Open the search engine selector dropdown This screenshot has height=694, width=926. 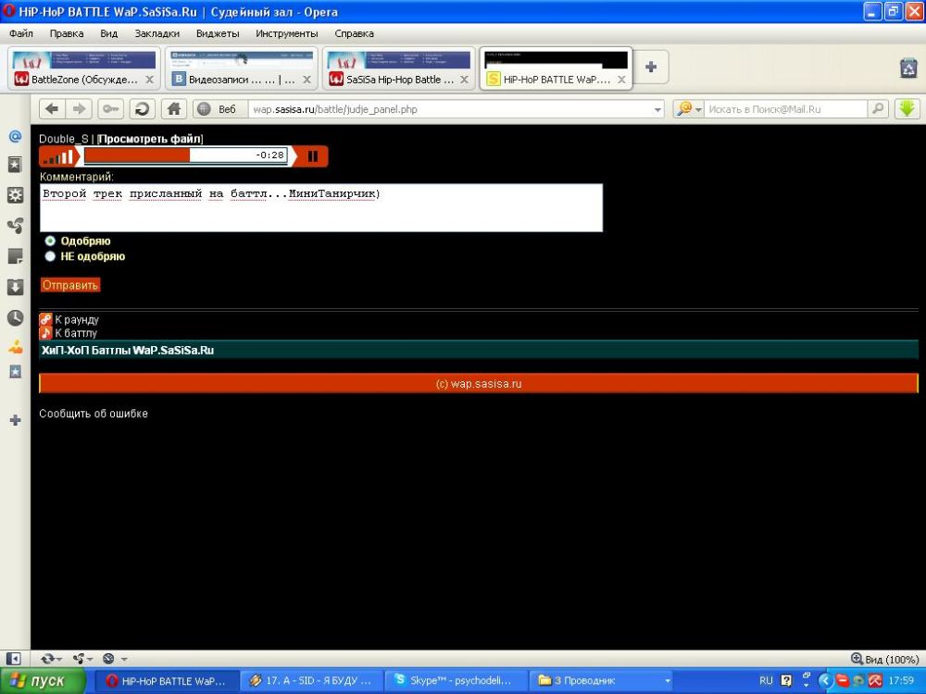click(x=698, y=110)
